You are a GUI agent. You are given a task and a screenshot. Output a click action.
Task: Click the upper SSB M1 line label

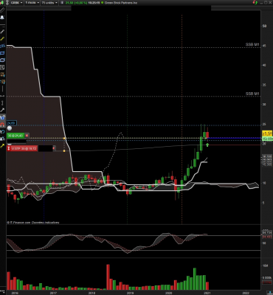point(252,45)
